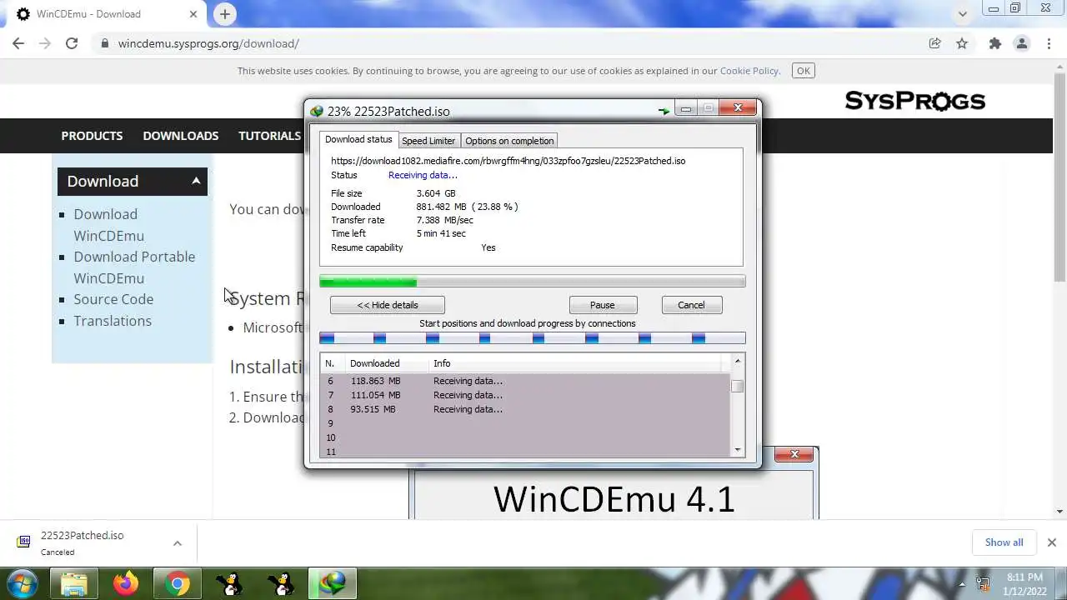Select connection row 7 with 111.054 MB
The image size is (1067, 600).
tap(525, 395)
